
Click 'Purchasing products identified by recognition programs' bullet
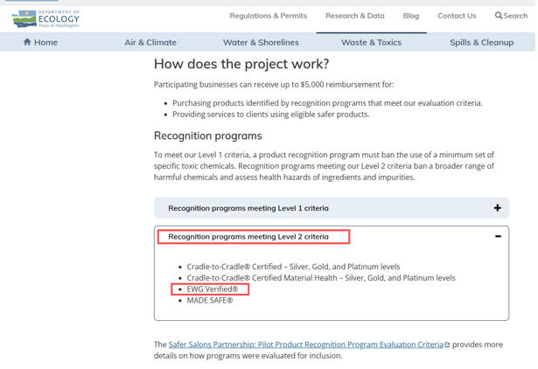pos(327,103)
